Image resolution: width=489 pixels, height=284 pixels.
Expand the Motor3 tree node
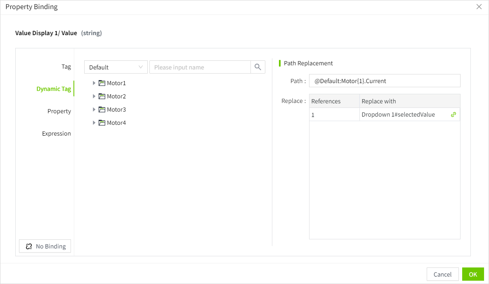[94, 110]
